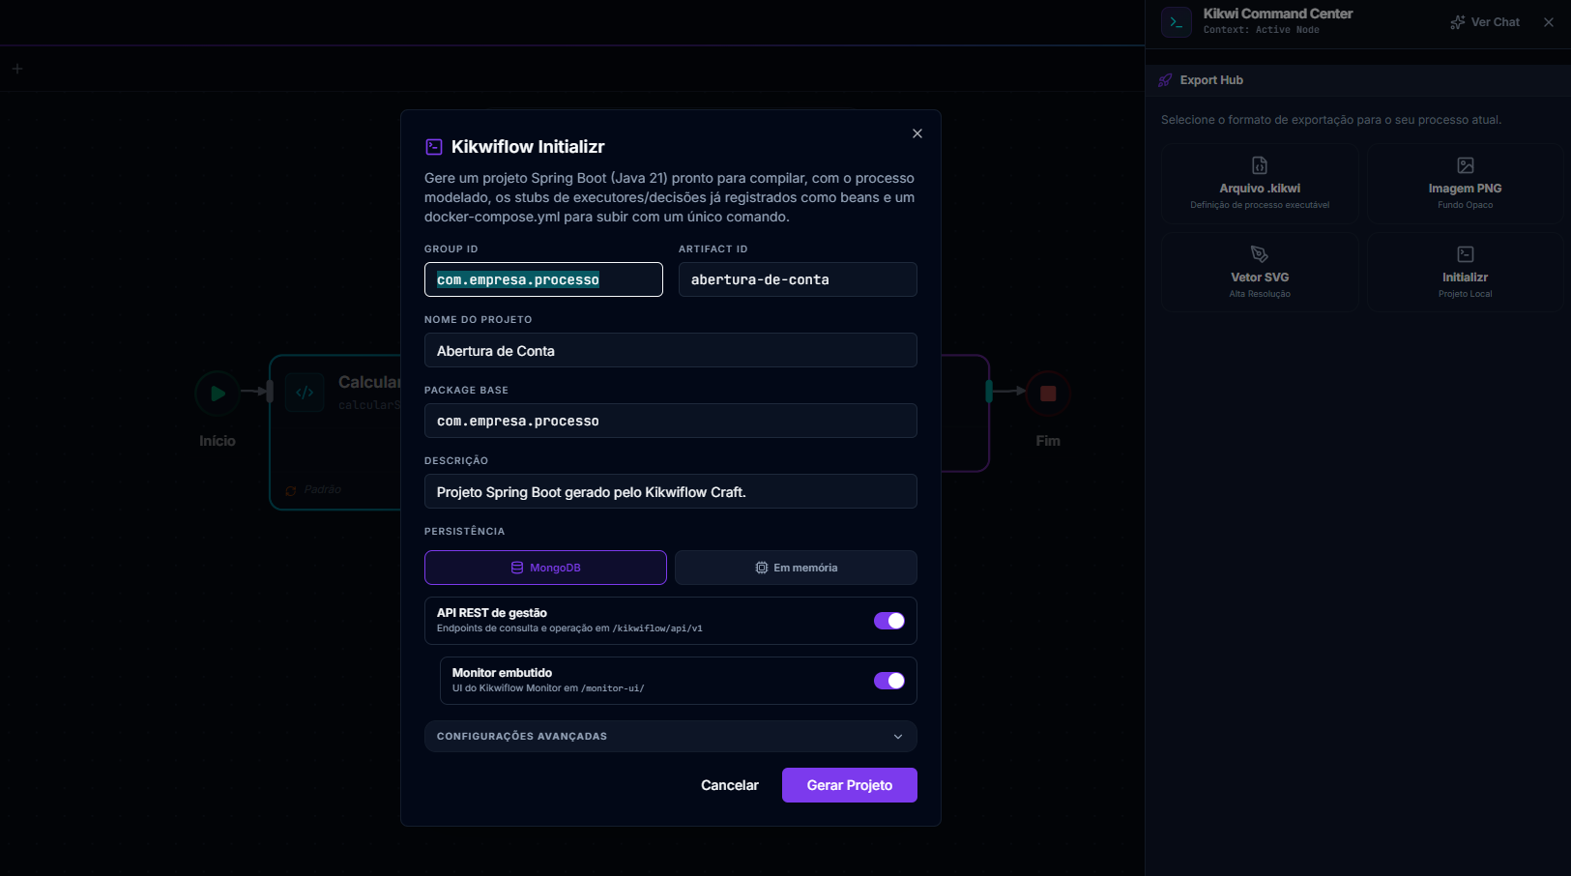The width and height of the screenshot is (1571, 876).
Task: Export as Vetor SVG card
Action: [x=1260, y=273]
